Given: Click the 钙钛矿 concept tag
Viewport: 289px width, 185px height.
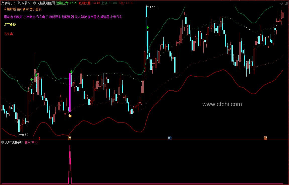Looking at the screenshot, I should [x=18, y=17].
